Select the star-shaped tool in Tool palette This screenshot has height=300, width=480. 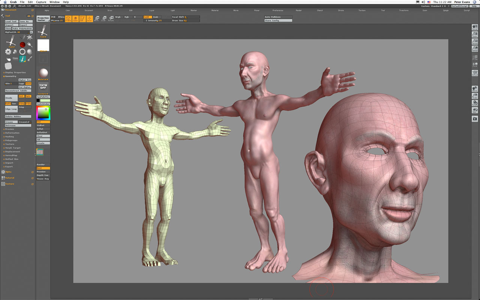[x=30, y=37]
